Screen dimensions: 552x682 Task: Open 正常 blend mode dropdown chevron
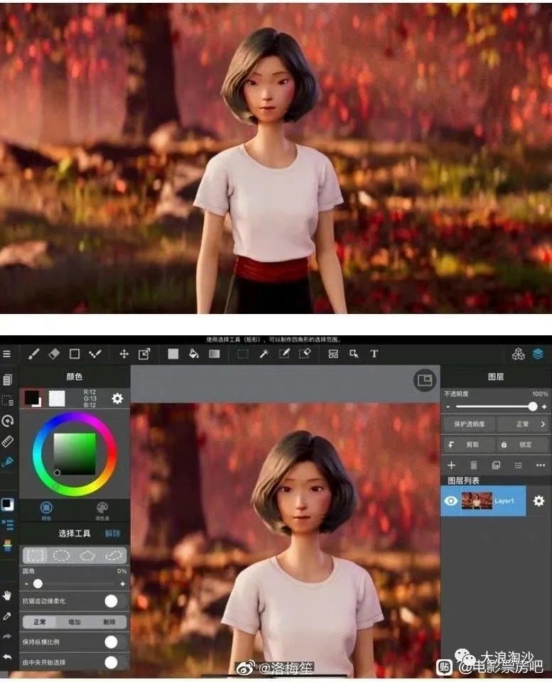click(x=543, y=424)
